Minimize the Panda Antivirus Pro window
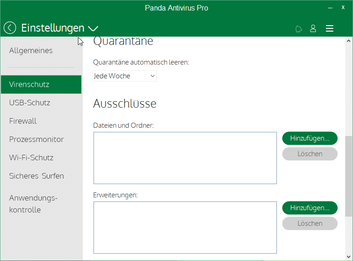Viewport: 353px width, 261px height. pyautogui.click(x=330, y=8)
